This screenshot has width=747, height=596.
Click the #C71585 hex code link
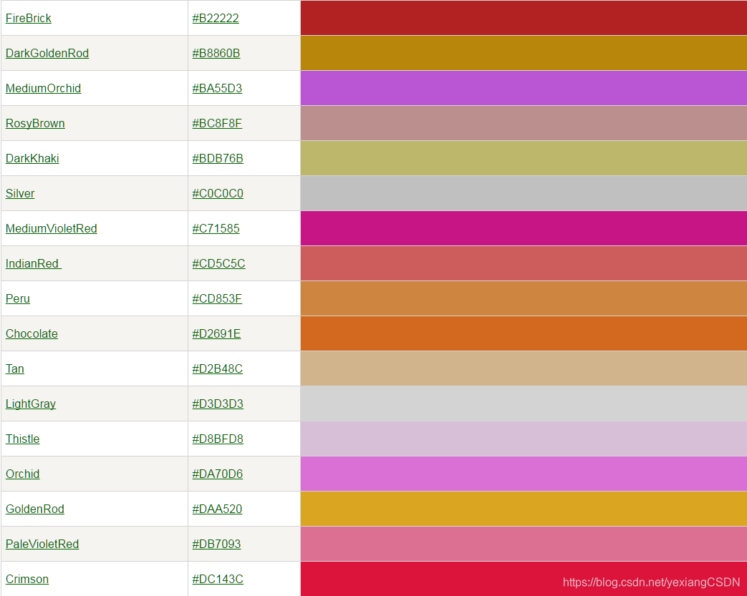click(216, 228)
